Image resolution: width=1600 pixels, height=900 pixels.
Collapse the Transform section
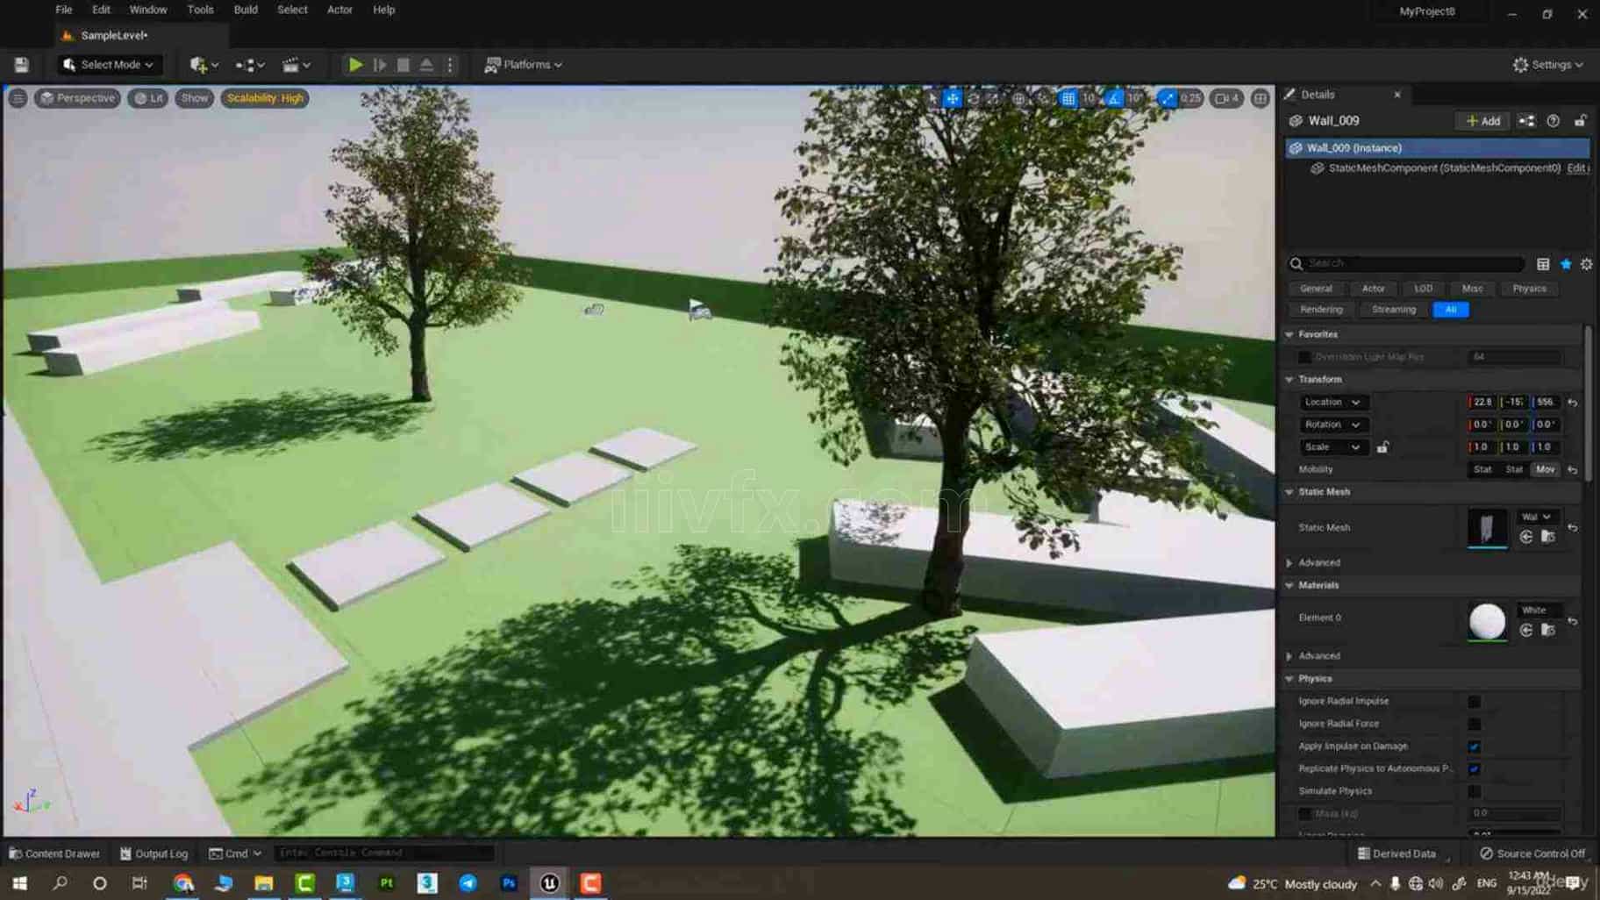[x=1289, y=380]
